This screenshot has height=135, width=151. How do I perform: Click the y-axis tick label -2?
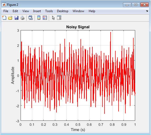18,106
